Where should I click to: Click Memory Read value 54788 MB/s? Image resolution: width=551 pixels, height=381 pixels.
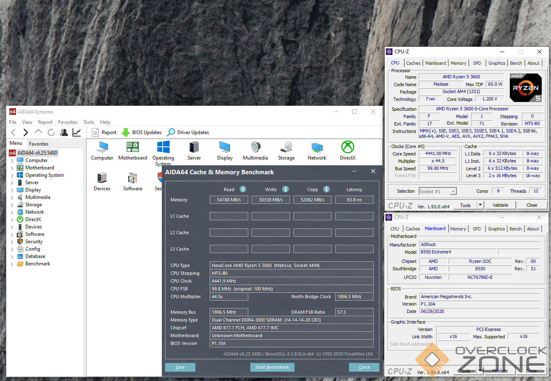point(229,200)
